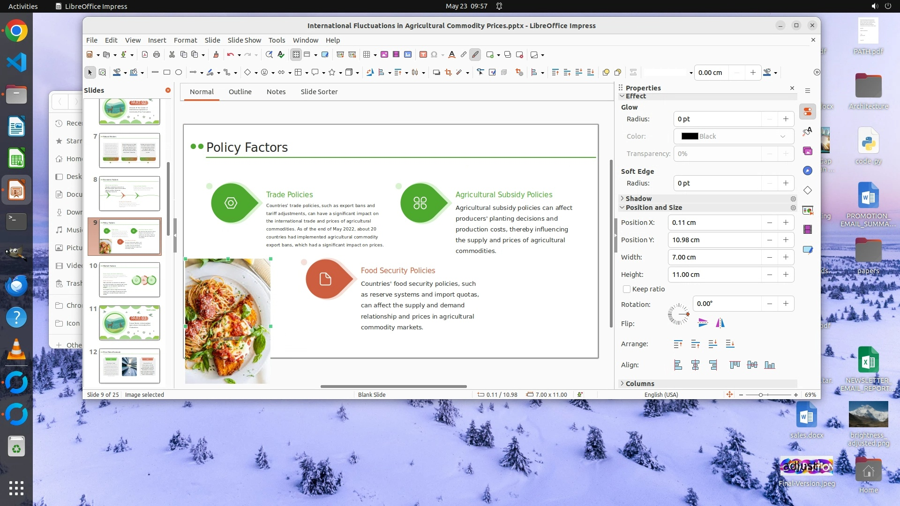
Task: Increase the Width value with plus button
Action: click(786, 257)
